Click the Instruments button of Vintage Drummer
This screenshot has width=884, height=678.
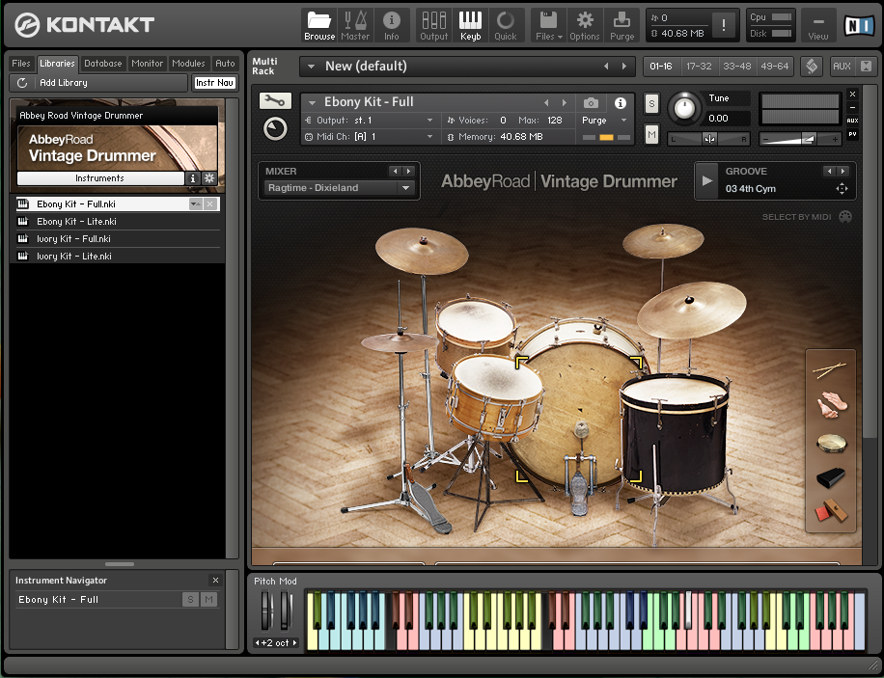99,178
